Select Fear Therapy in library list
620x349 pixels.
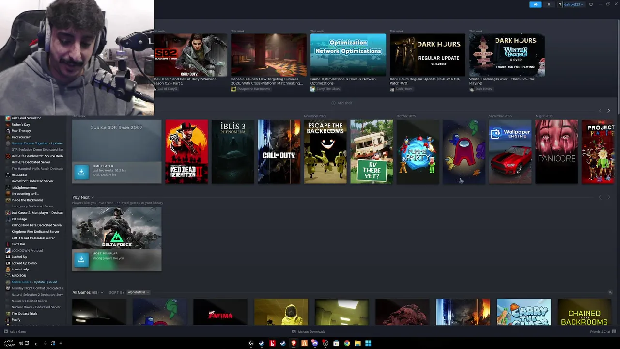(x=21, y=131)
